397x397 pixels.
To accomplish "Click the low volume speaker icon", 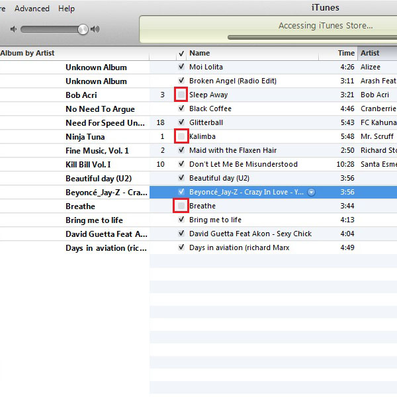I will 13,29.
